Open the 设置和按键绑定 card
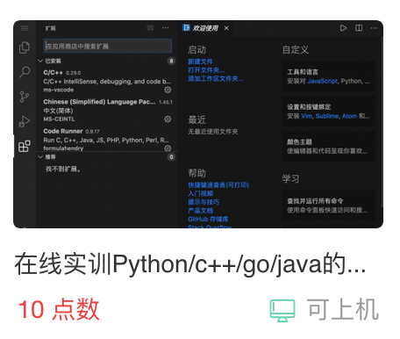This screenshot has width=400, height=339. [x=328, y=112]
